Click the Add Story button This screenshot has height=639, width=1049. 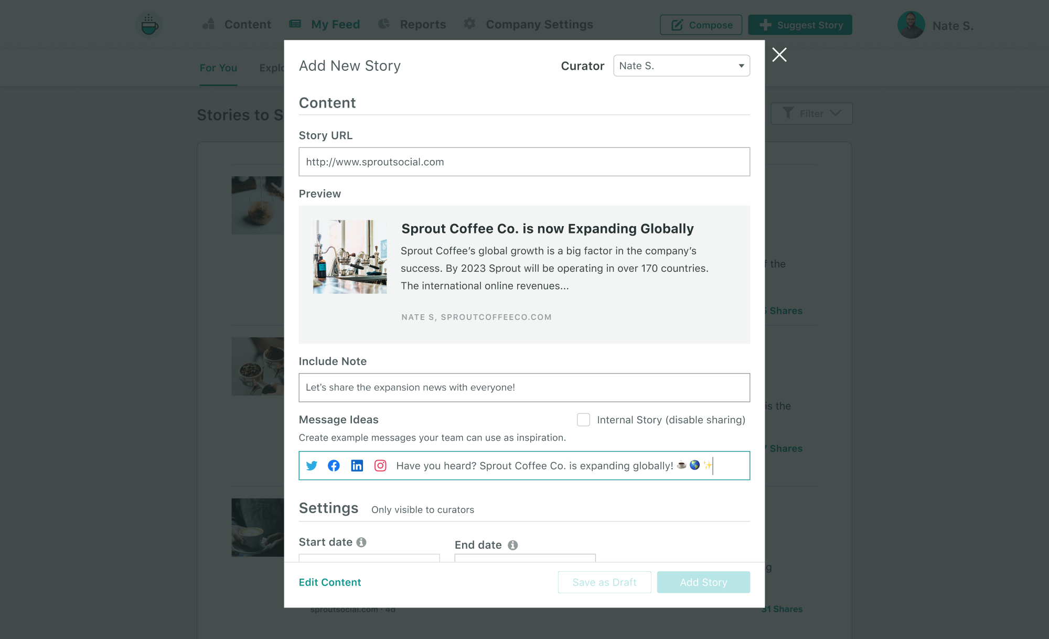pyautogui.click(x=703, y=582)
